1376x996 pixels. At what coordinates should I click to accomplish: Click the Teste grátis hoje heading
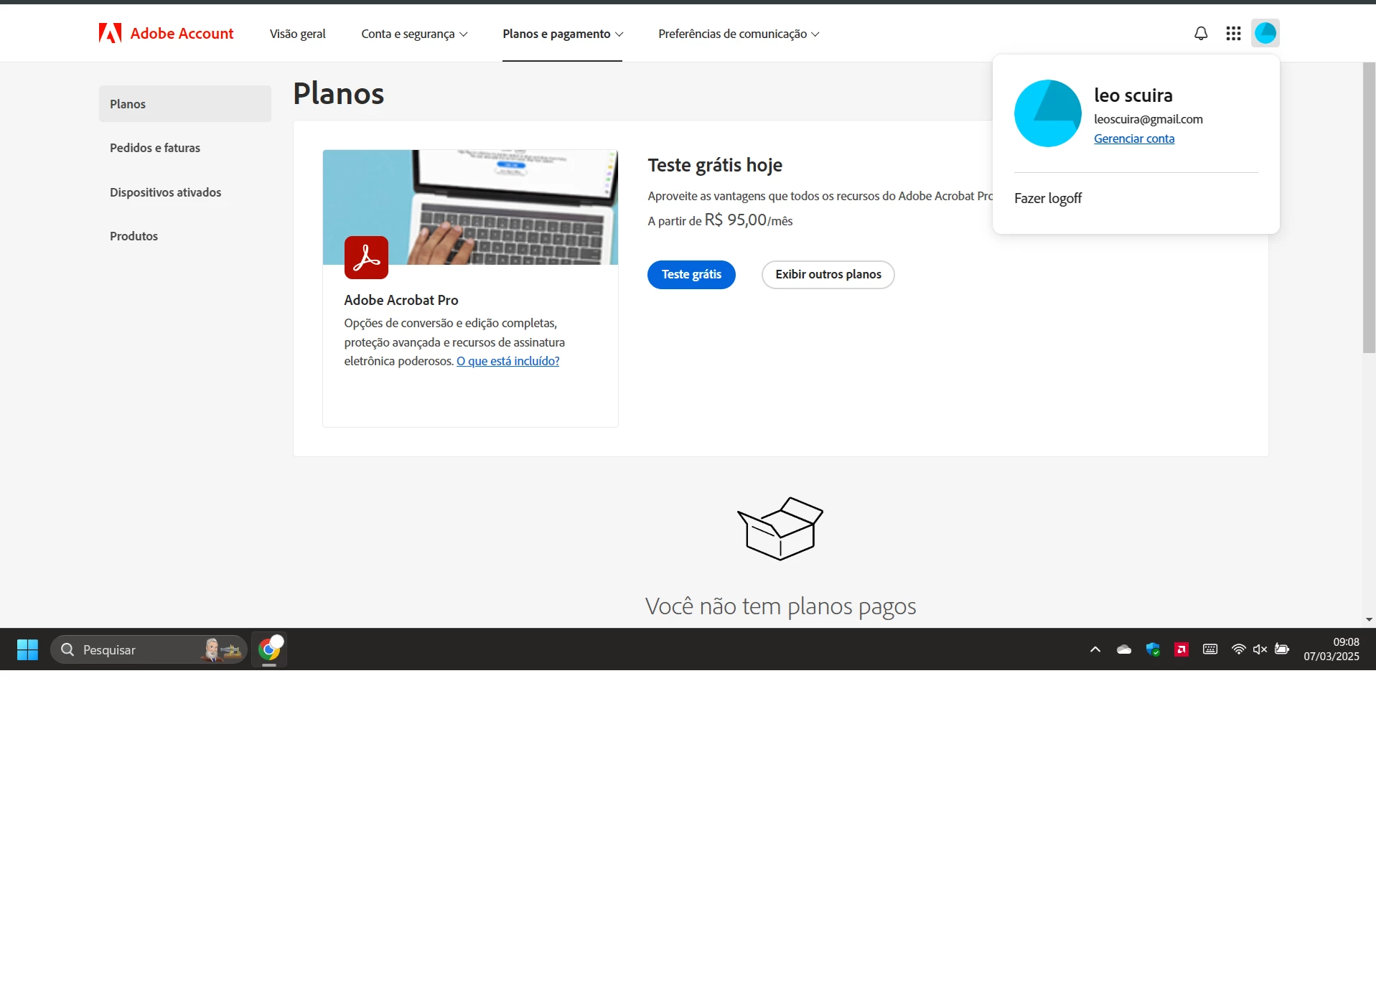715,165
